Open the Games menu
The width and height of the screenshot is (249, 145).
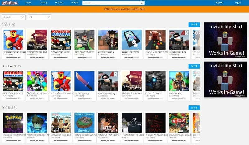[x=28, y=2]
